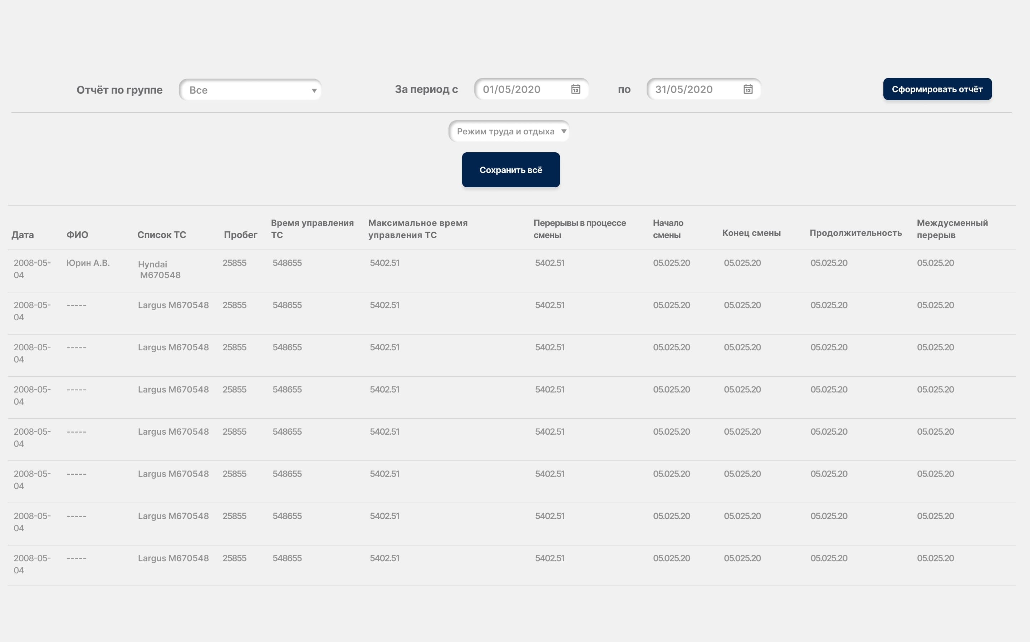The height and width of the screenshot is (642, 1030).
Task: Click the arrow on Режим труда и отдыха selector
Action: coord(564,132)
